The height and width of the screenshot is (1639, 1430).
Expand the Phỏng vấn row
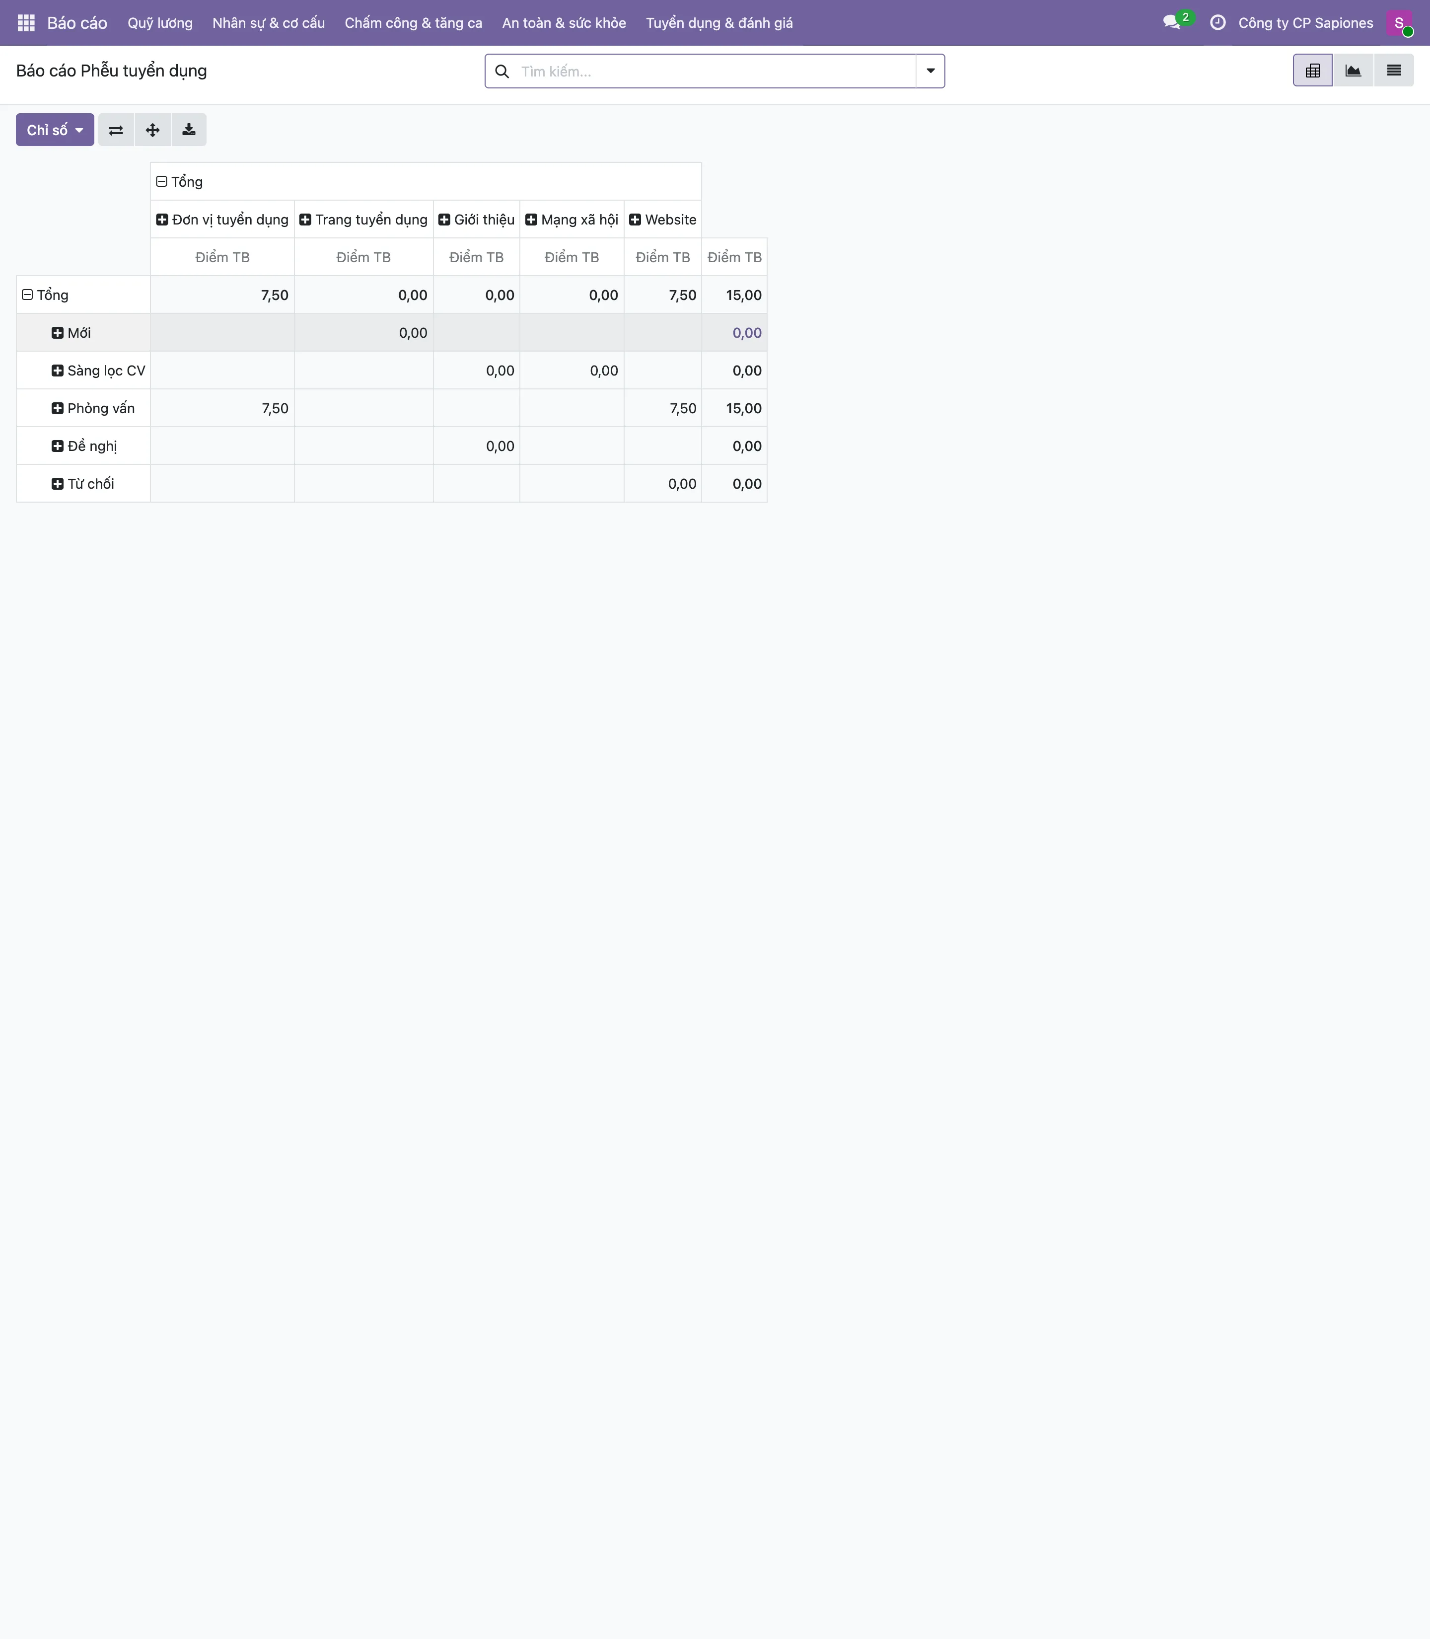pos(93,409)
